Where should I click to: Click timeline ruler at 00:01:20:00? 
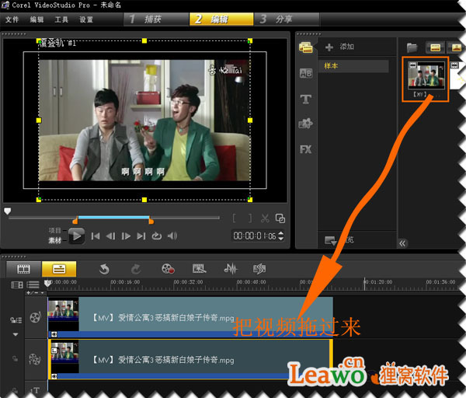378,282
